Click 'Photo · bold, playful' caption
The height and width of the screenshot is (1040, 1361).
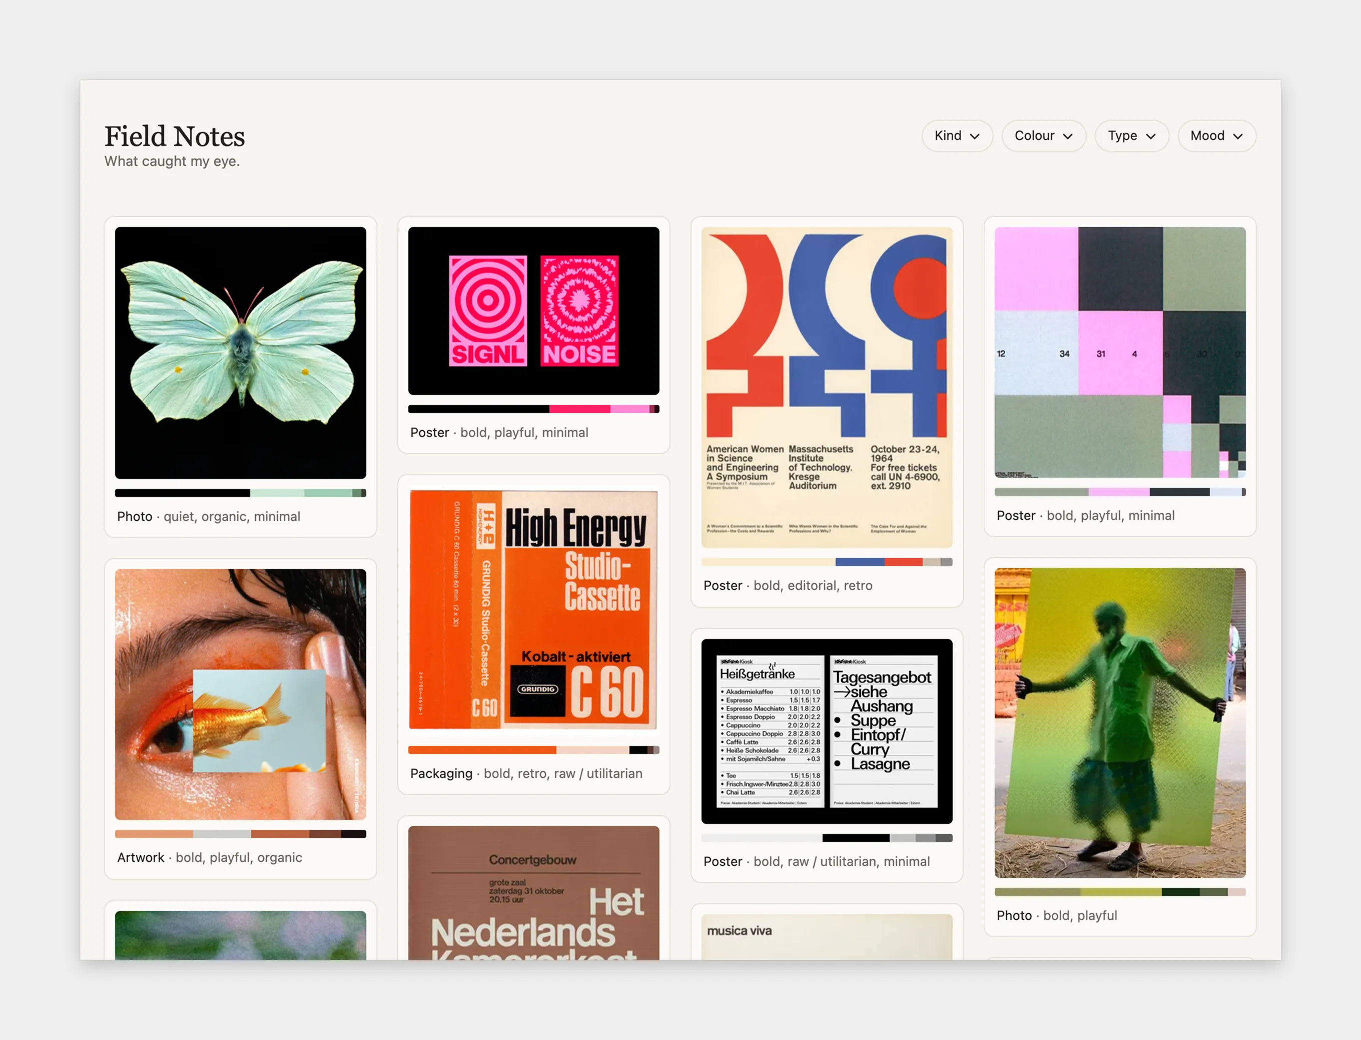pyautogui.click(x=1056, y=915)
